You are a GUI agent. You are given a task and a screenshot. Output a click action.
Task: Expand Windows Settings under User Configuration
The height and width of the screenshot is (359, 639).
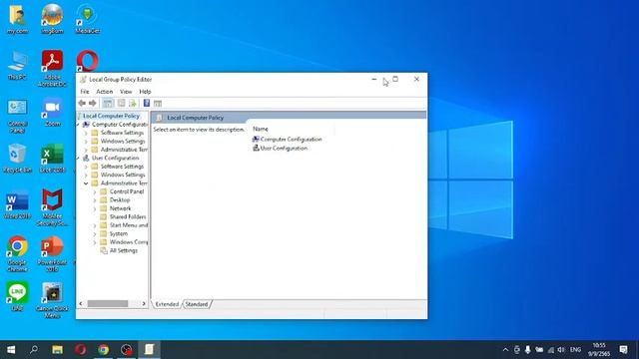pyautogui.click(x=86, y=175)
